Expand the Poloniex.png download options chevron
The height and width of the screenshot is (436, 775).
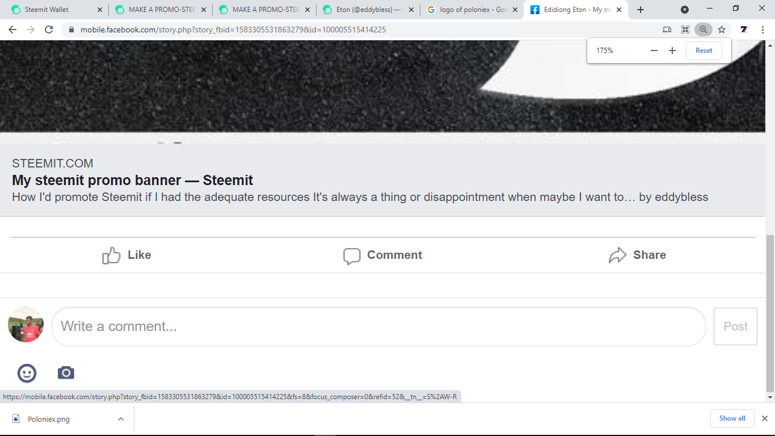[x=121, y=419]
